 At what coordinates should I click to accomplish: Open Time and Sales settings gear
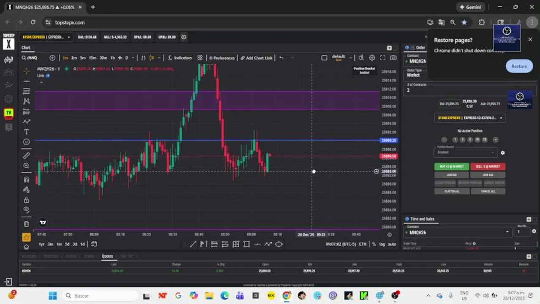click(534, 231)
